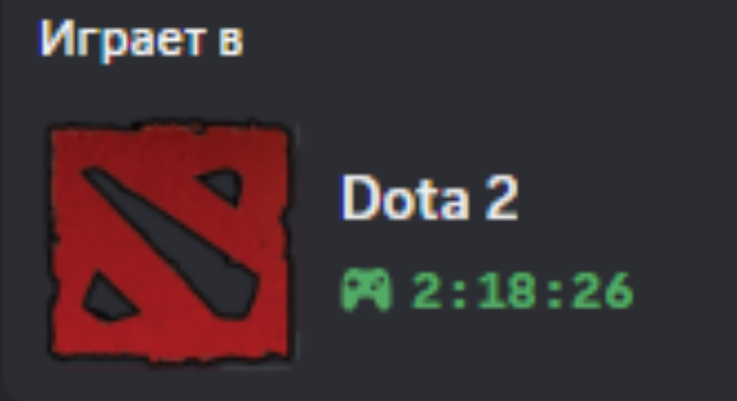Select the playing-time text 2:18:26
This screenshot has width=737, height=401.
coord(522,292)
